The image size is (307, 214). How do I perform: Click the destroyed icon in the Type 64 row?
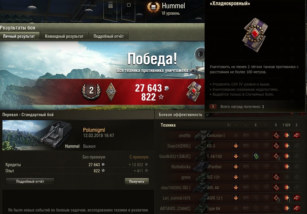297,208
